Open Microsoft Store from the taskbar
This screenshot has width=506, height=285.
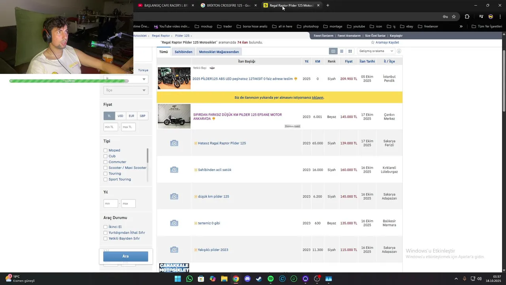tap(201, 279)
